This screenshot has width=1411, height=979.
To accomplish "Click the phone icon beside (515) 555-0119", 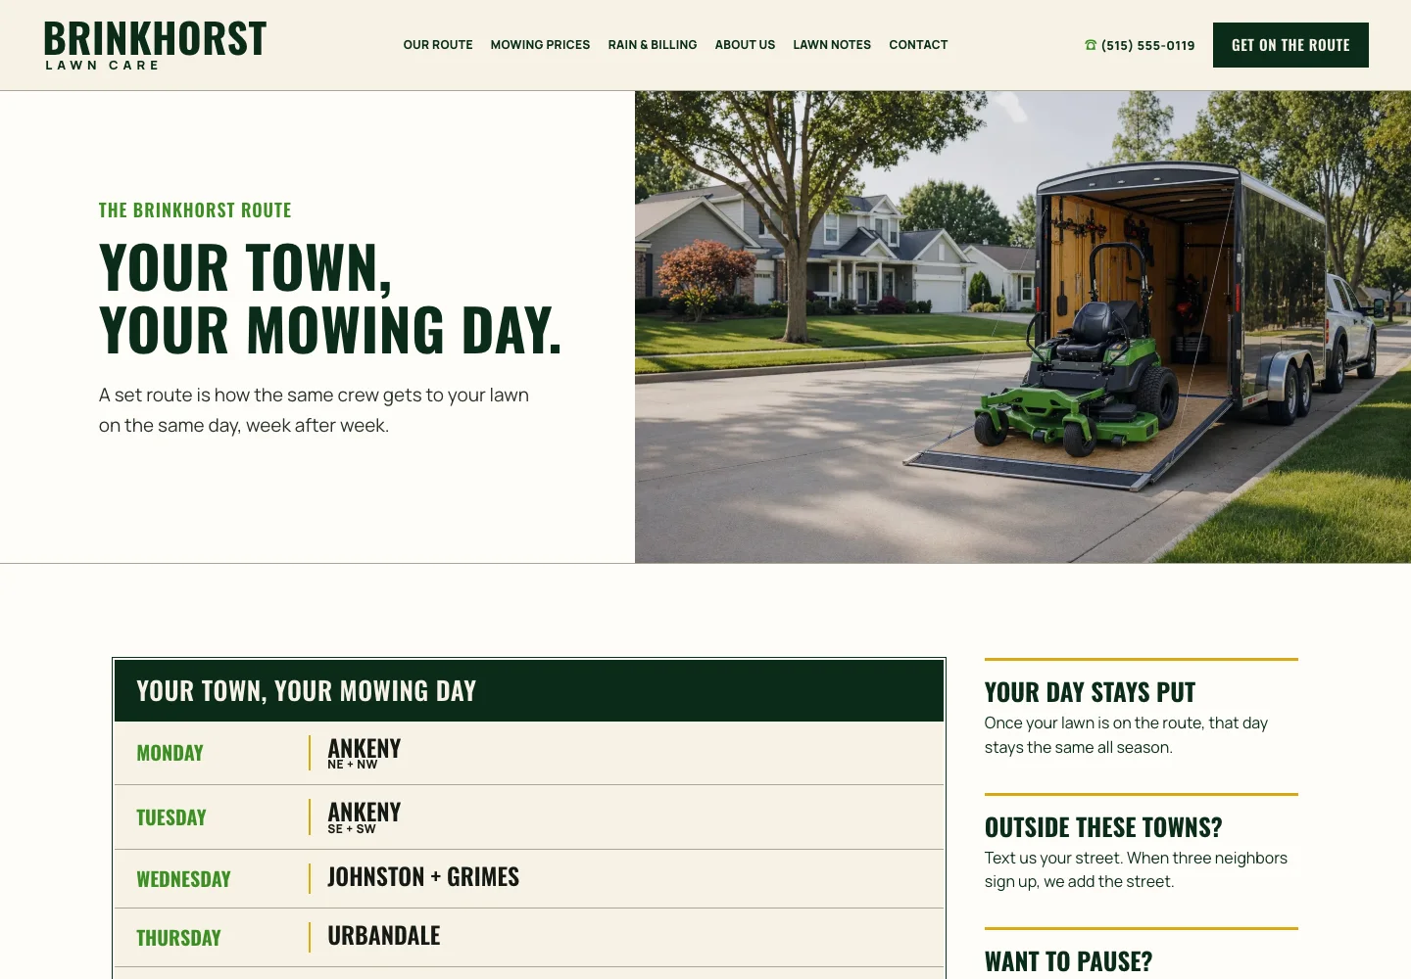I will (x=1091, y=45).
